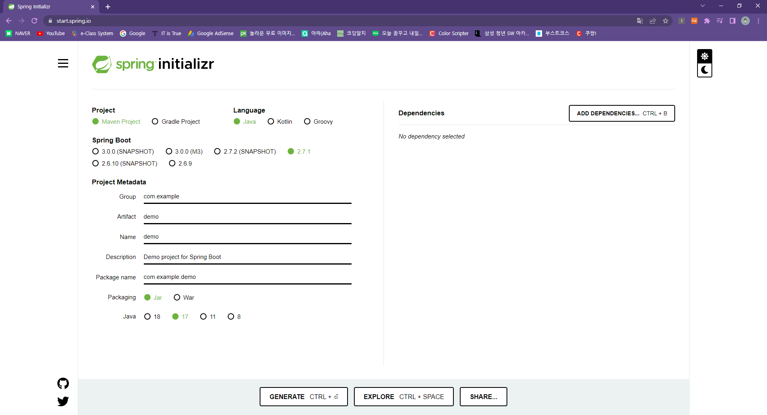Reload the page with the refresh icon
The image size is (767, 415).
tap(34, 21)
